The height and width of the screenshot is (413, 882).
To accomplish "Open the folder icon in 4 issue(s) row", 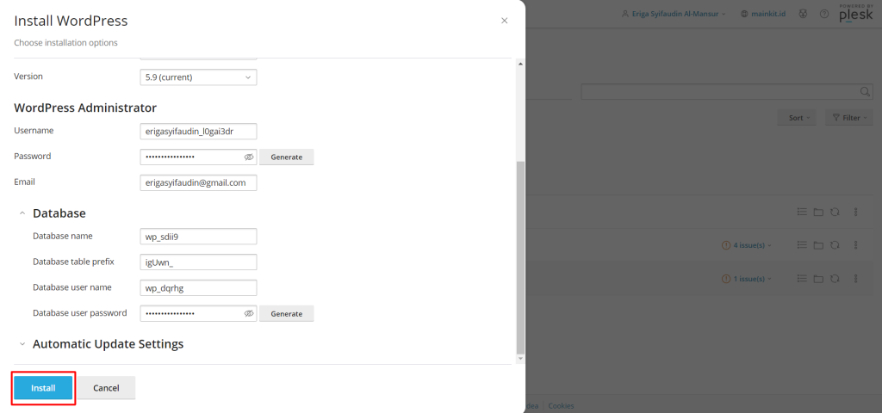I will click(818, 245).
